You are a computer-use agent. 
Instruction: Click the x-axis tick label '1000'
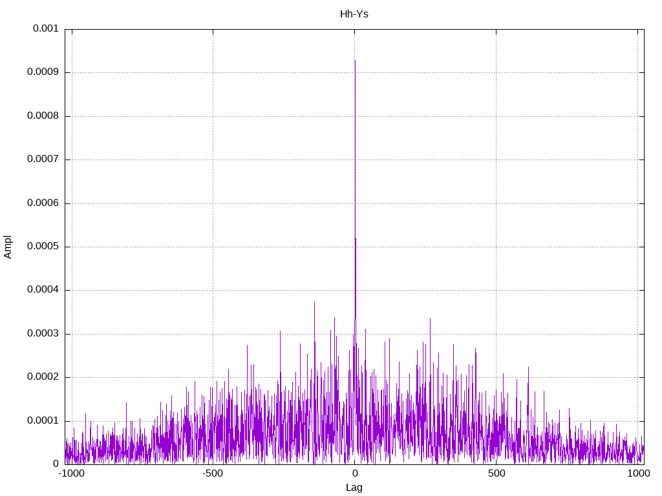point(638,473)
